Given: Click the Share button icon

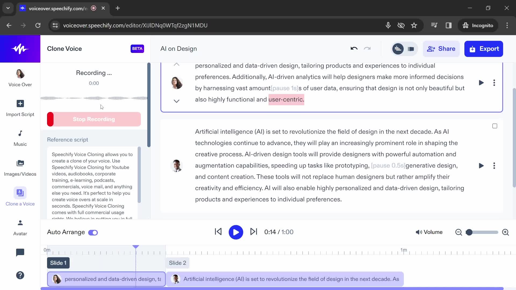Looking at the screenshot, I should click(x=431, y=49).
